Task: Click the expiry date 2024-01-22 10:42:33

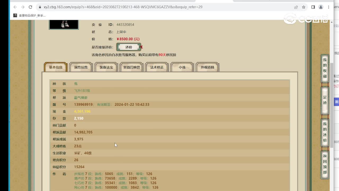Action: point(132,105)
